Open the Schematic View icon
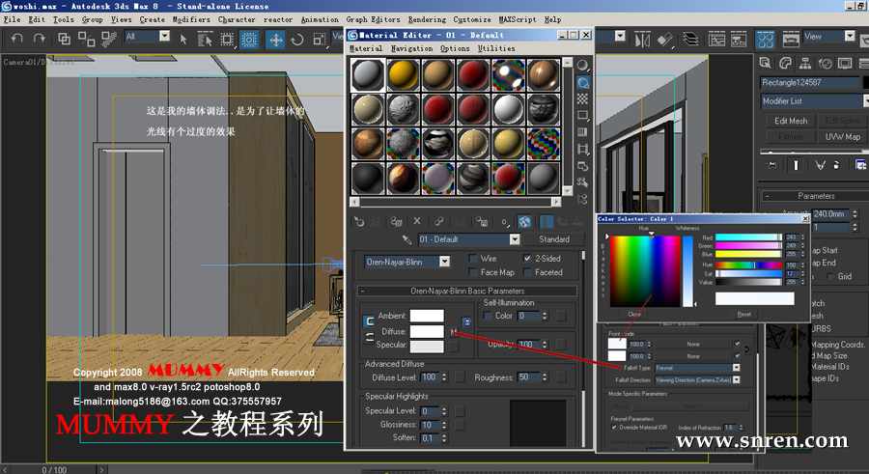 739,40
